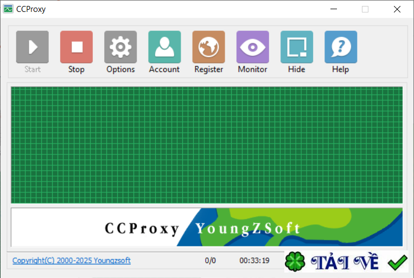Stop the proxy with the red Stop icon
Image resolution: width=414 pixels, height=278 pixels.
point(77,47)
